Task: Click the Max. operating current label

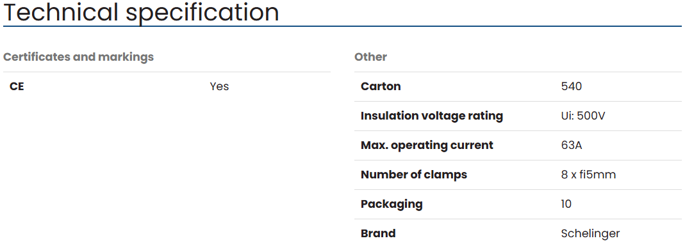Action: click(427, 145)
